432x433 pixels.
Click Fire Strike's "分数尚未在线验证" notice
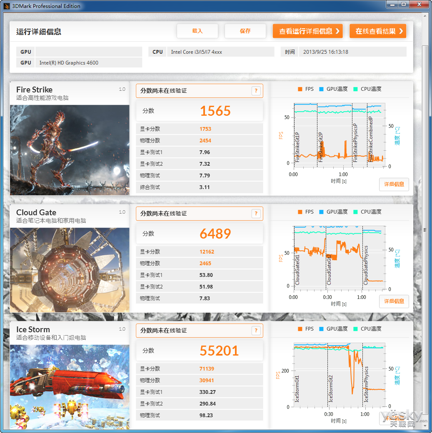tap(164, 91)
